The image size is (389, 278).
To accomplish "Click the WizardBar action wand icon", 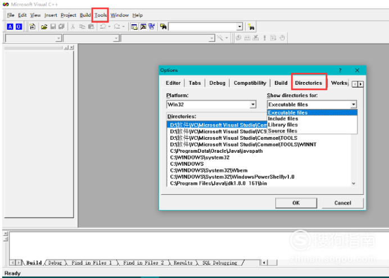I will coord(220,38).
